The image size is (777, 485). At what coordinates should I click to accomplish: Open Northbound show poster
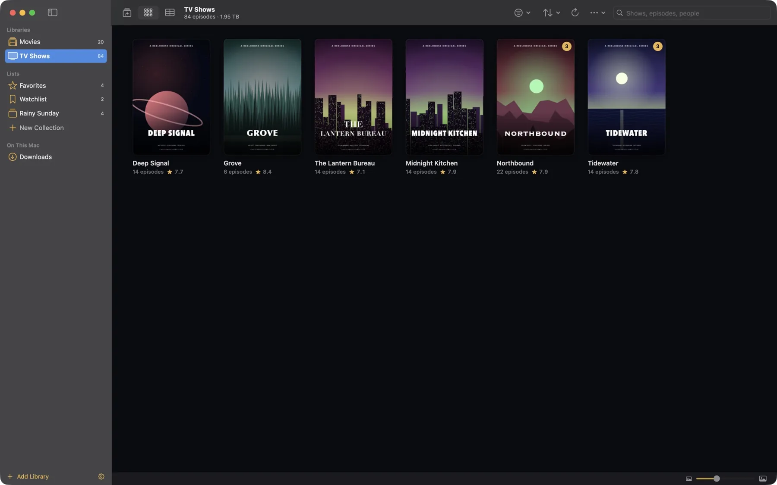536,97
